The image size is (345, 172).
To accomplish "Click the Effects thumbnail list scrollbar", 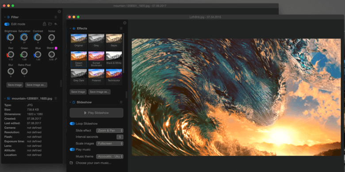I will tap(123, 52).
